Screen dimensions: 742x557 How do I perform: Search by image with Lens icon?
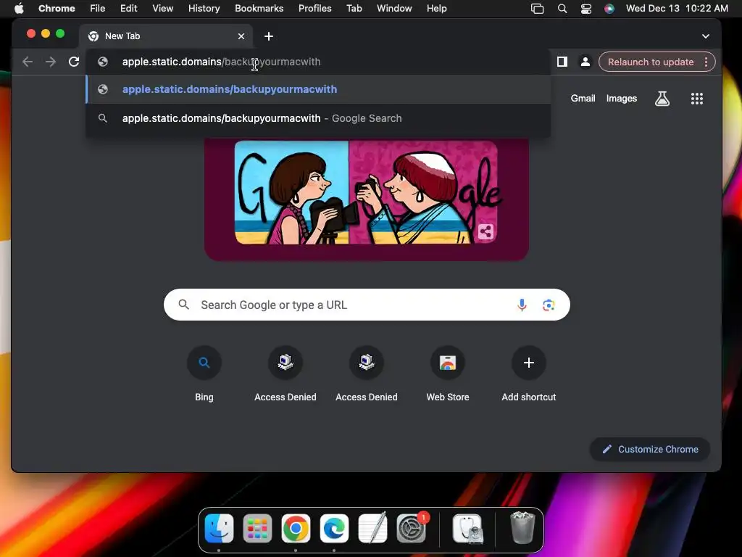pos(549,305)
